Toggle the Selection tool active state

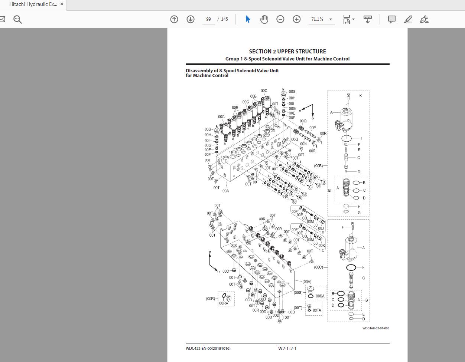click(247, 19)
